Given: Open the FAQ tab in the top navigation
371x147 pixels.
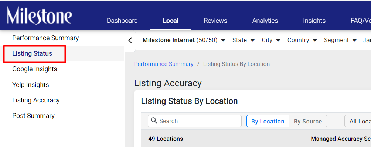Looking at the screenshot, I should pyautogui.click(x=361, y=21).
